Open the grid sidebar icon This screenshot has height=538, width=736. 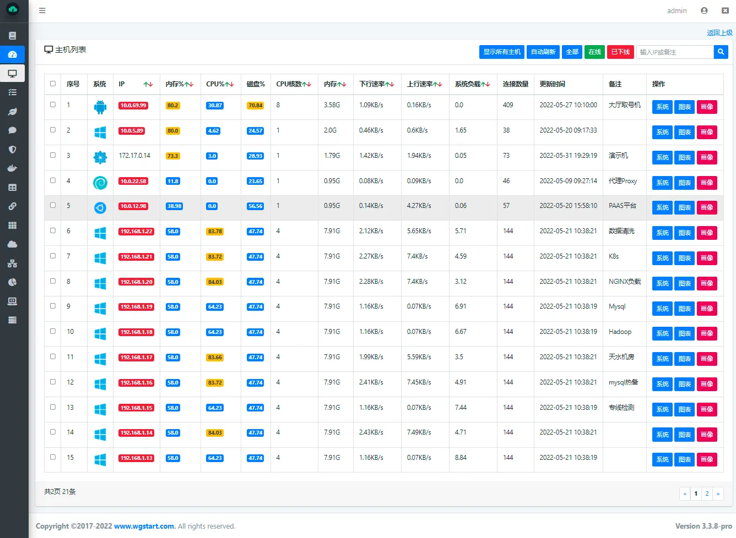point(12,226)
